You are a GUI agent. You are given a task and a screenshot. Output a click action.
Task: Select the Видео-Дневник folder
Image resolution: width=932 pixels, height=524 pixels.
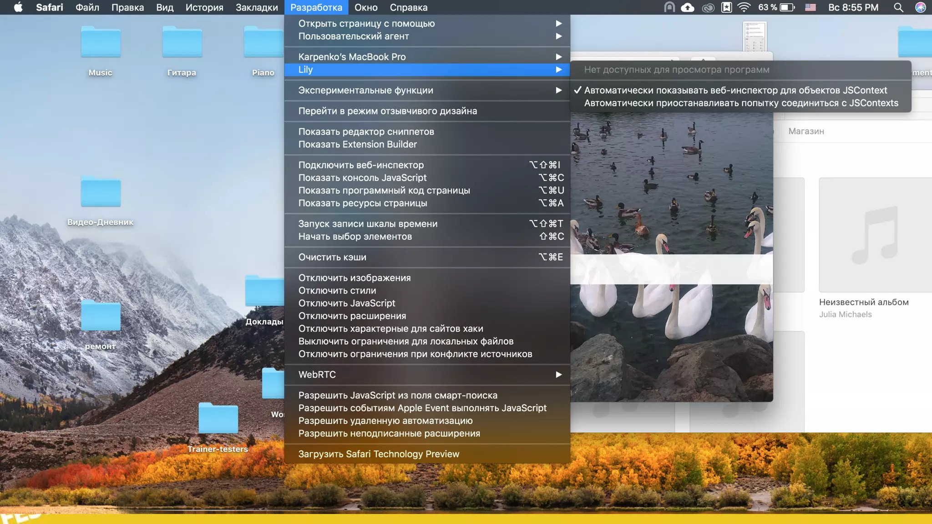(x=101, y=191)
